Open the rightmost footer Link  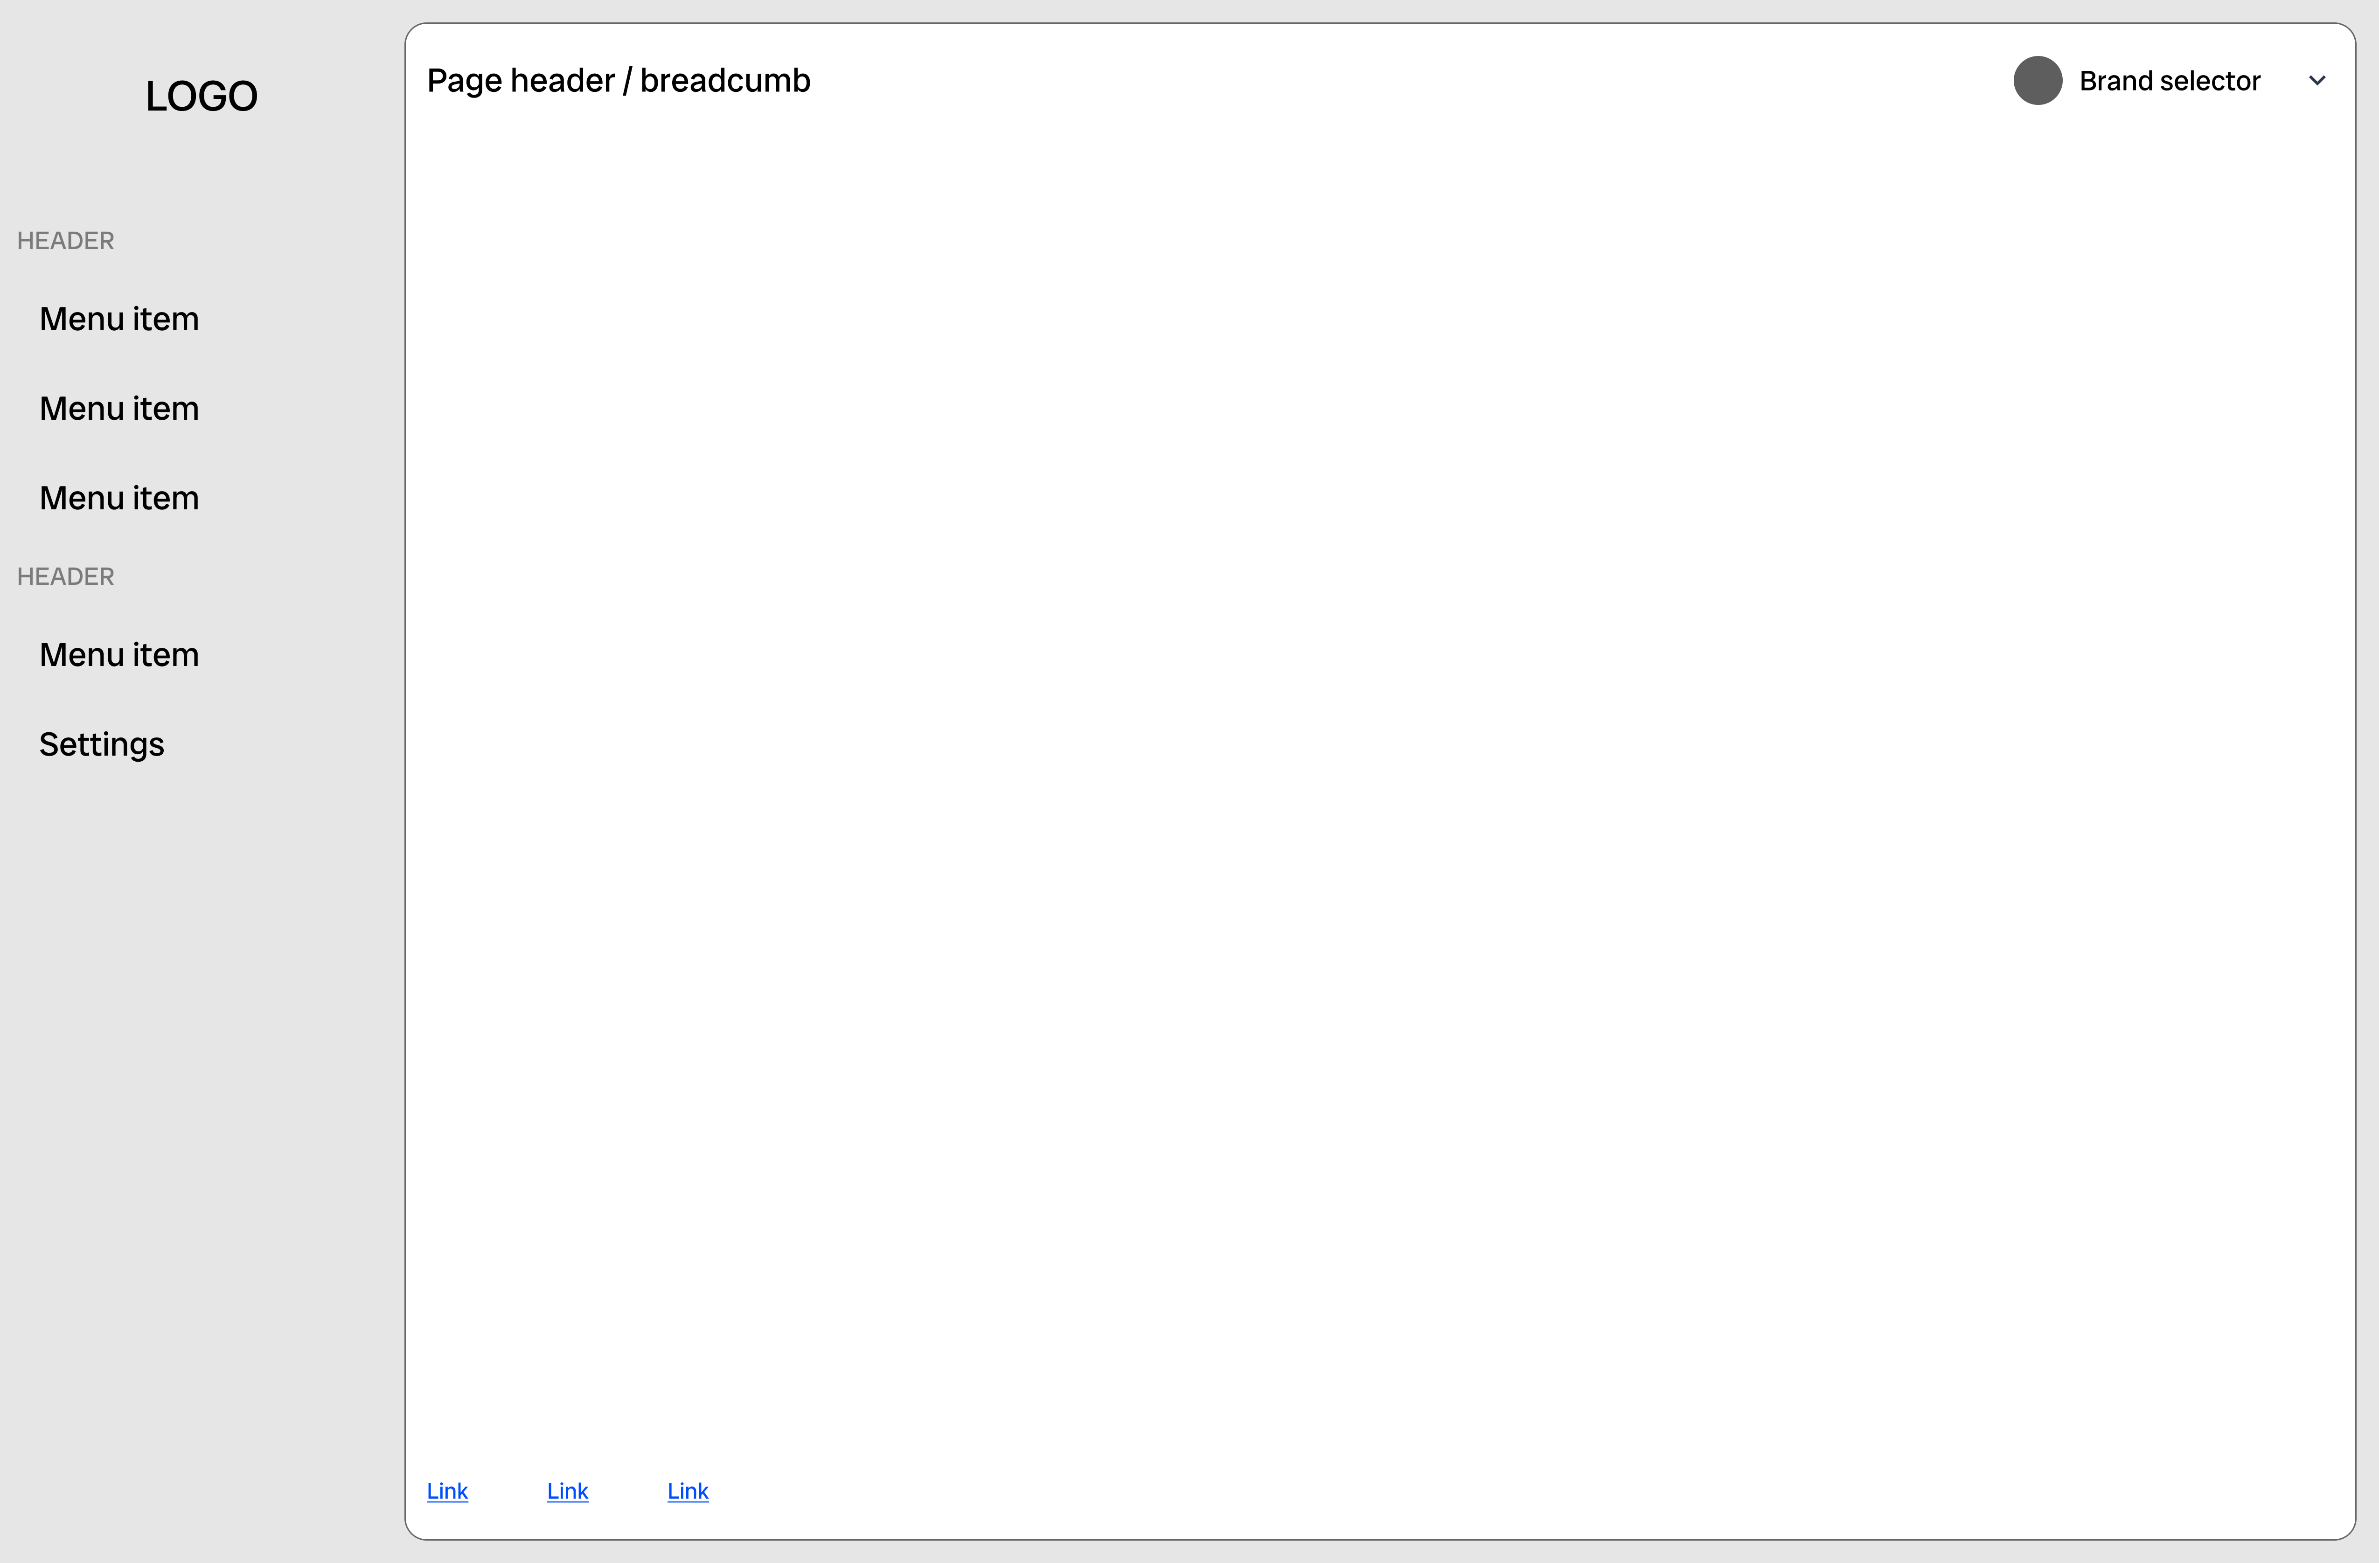pos(688,1490)
